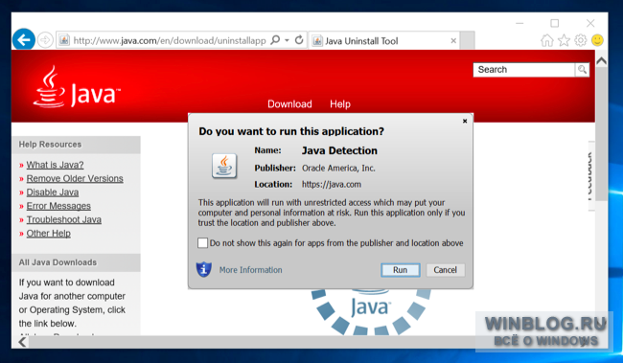Click the https://java.com location text

(x=332, y=185)
